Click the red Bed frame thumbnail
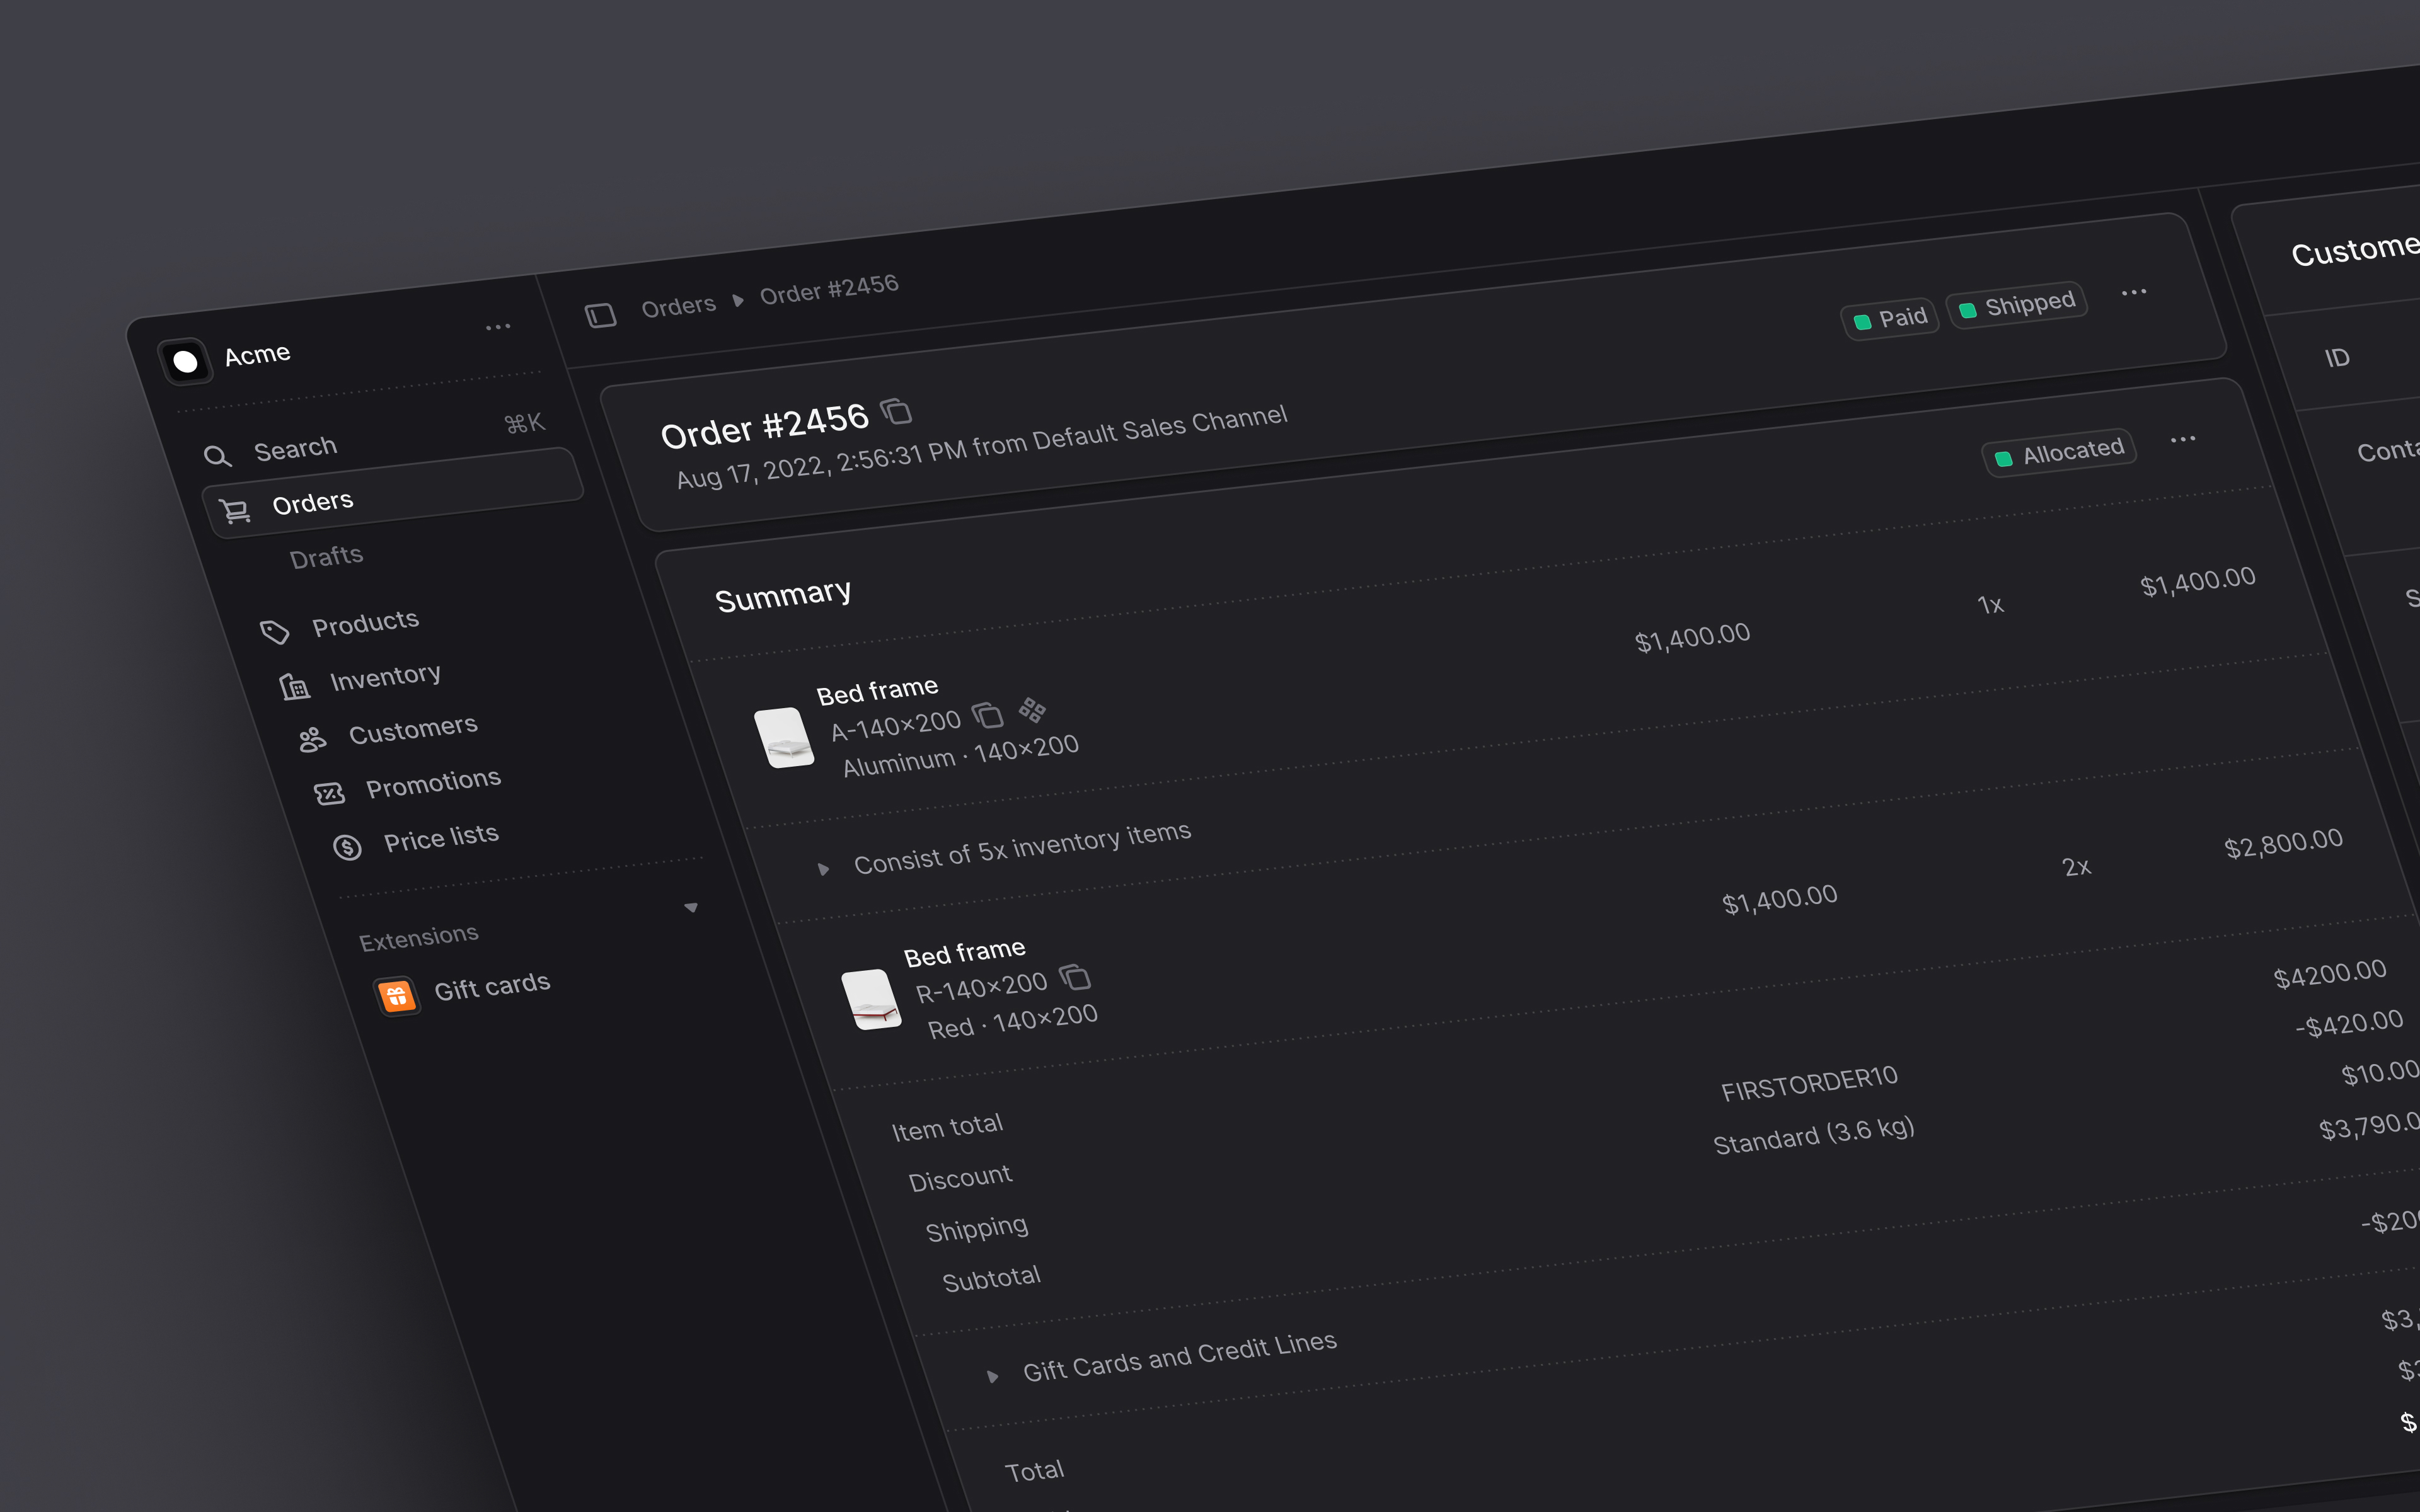2420x1512 pixels. pyautogui.click(x=871, y=999)
